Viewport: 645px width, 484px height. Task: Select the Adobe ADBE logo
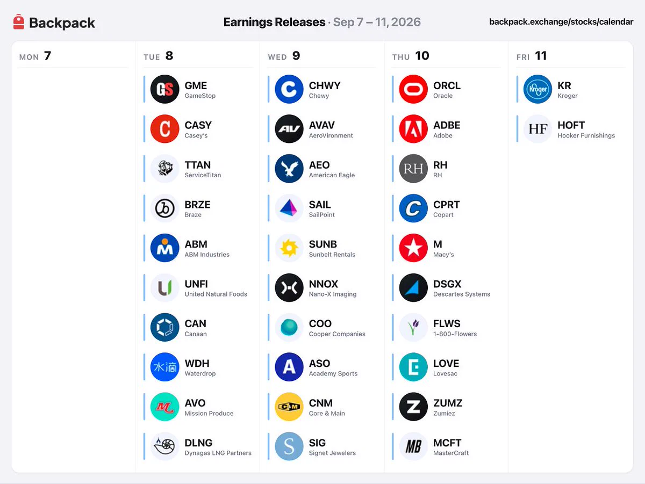pos(413,129)
